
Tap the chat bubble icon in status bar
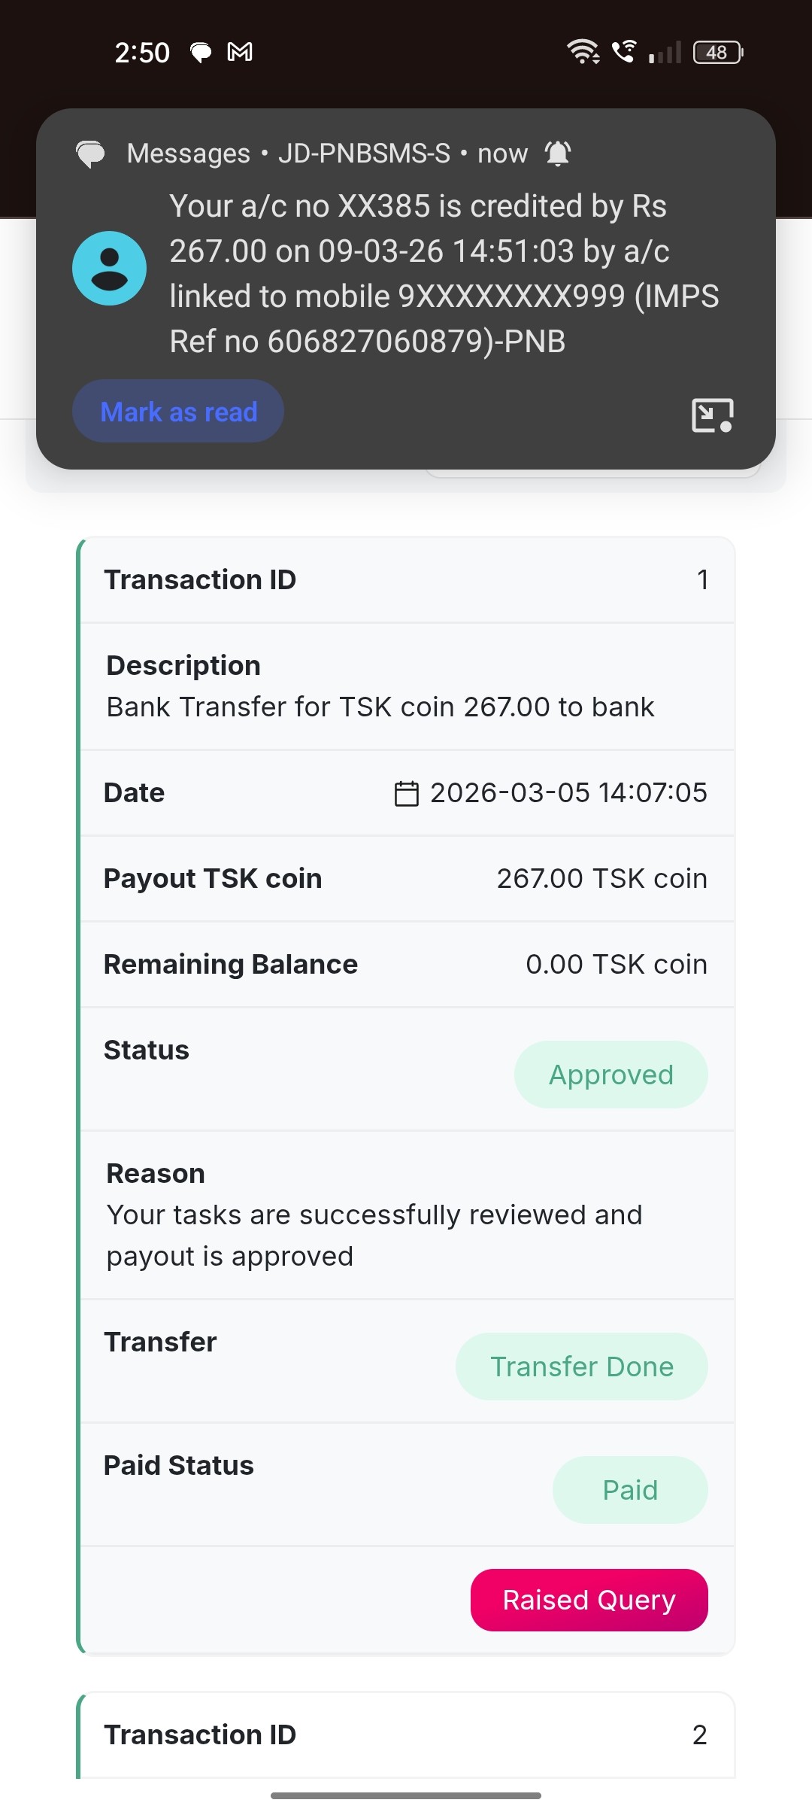(x=201, y=52)
